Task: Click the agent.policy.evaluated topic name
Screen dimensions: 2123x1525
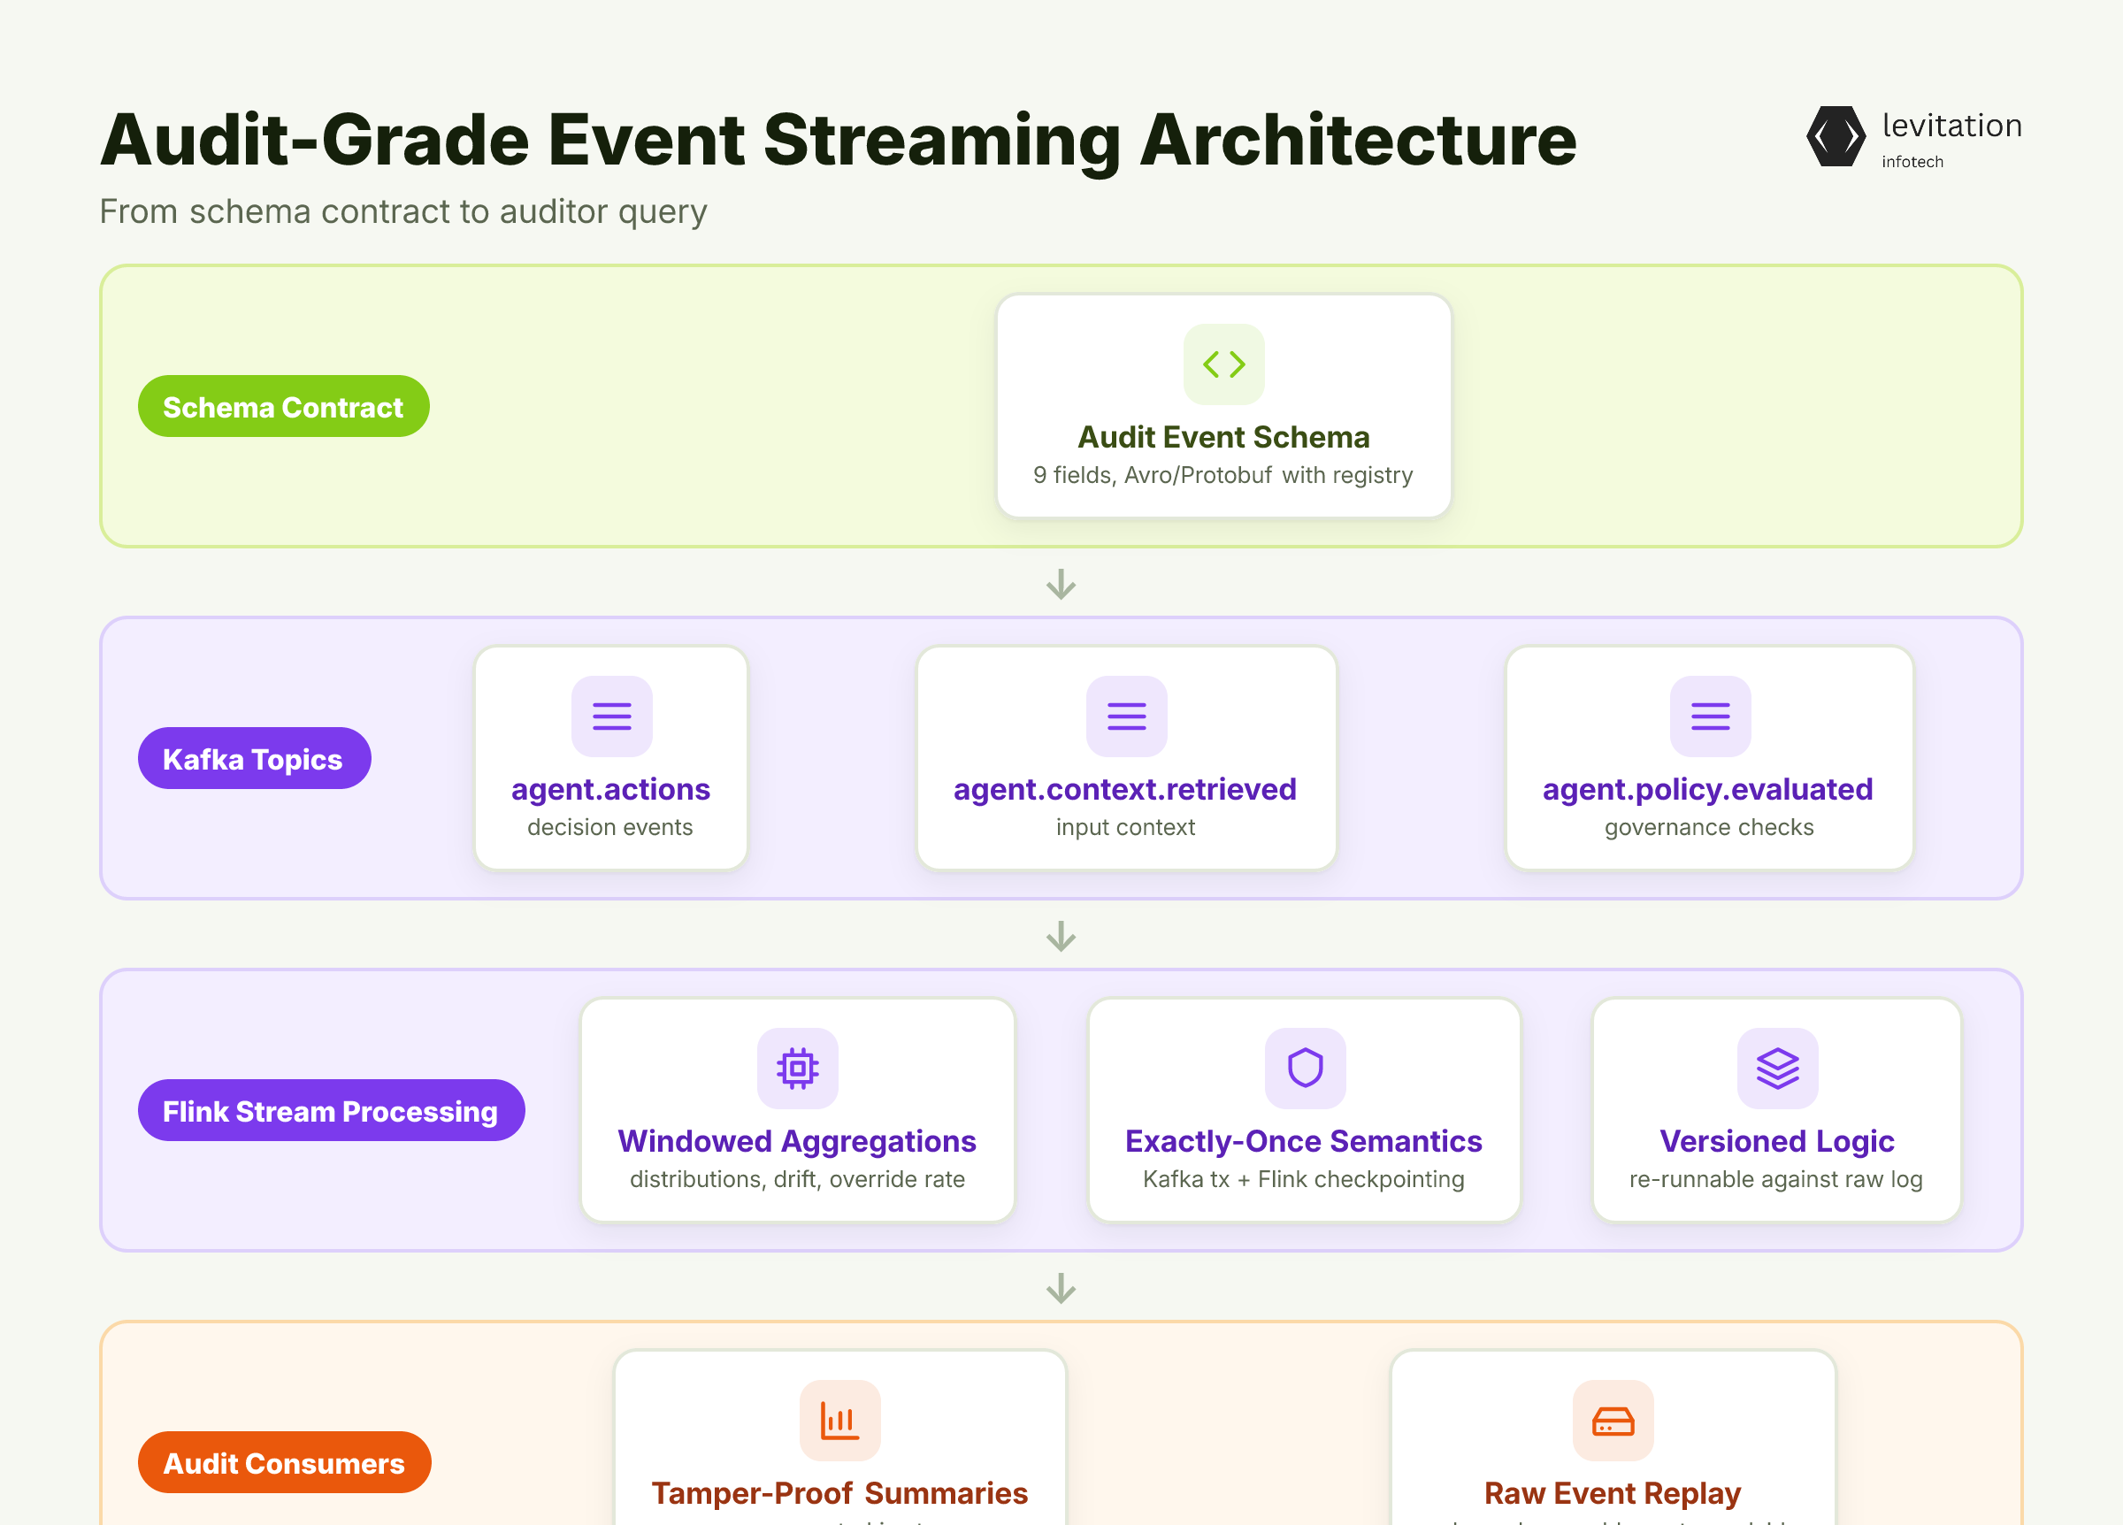Action: tap(1707, 789)
